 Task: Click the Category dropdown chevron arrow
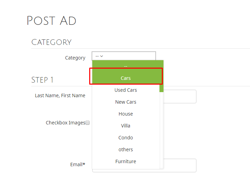click(101, 56)
